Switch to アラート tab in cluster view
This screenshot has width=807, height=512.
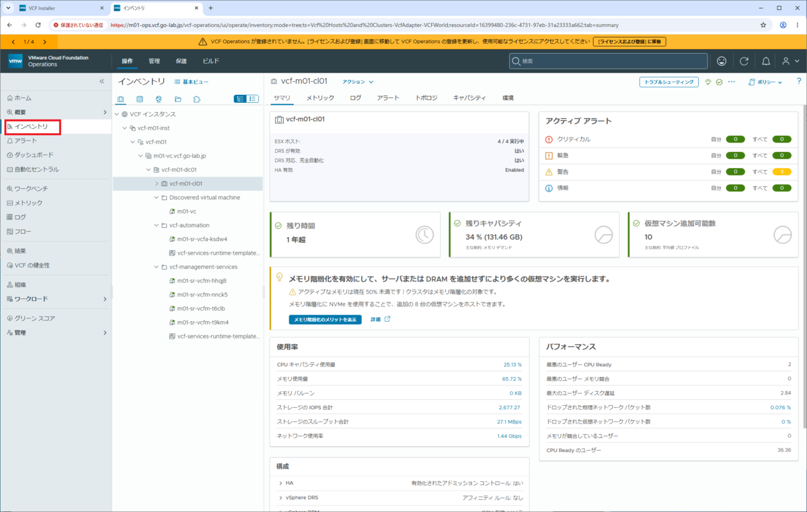[x=388, y=98]
